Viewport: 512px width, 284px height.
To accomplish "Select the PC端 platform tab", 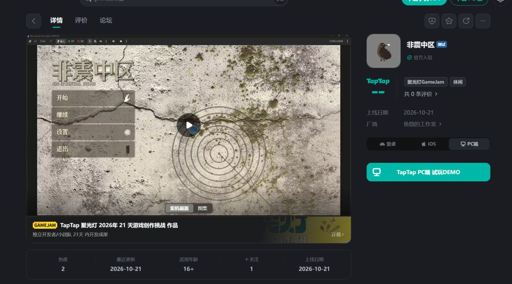I will pos(469,144).
